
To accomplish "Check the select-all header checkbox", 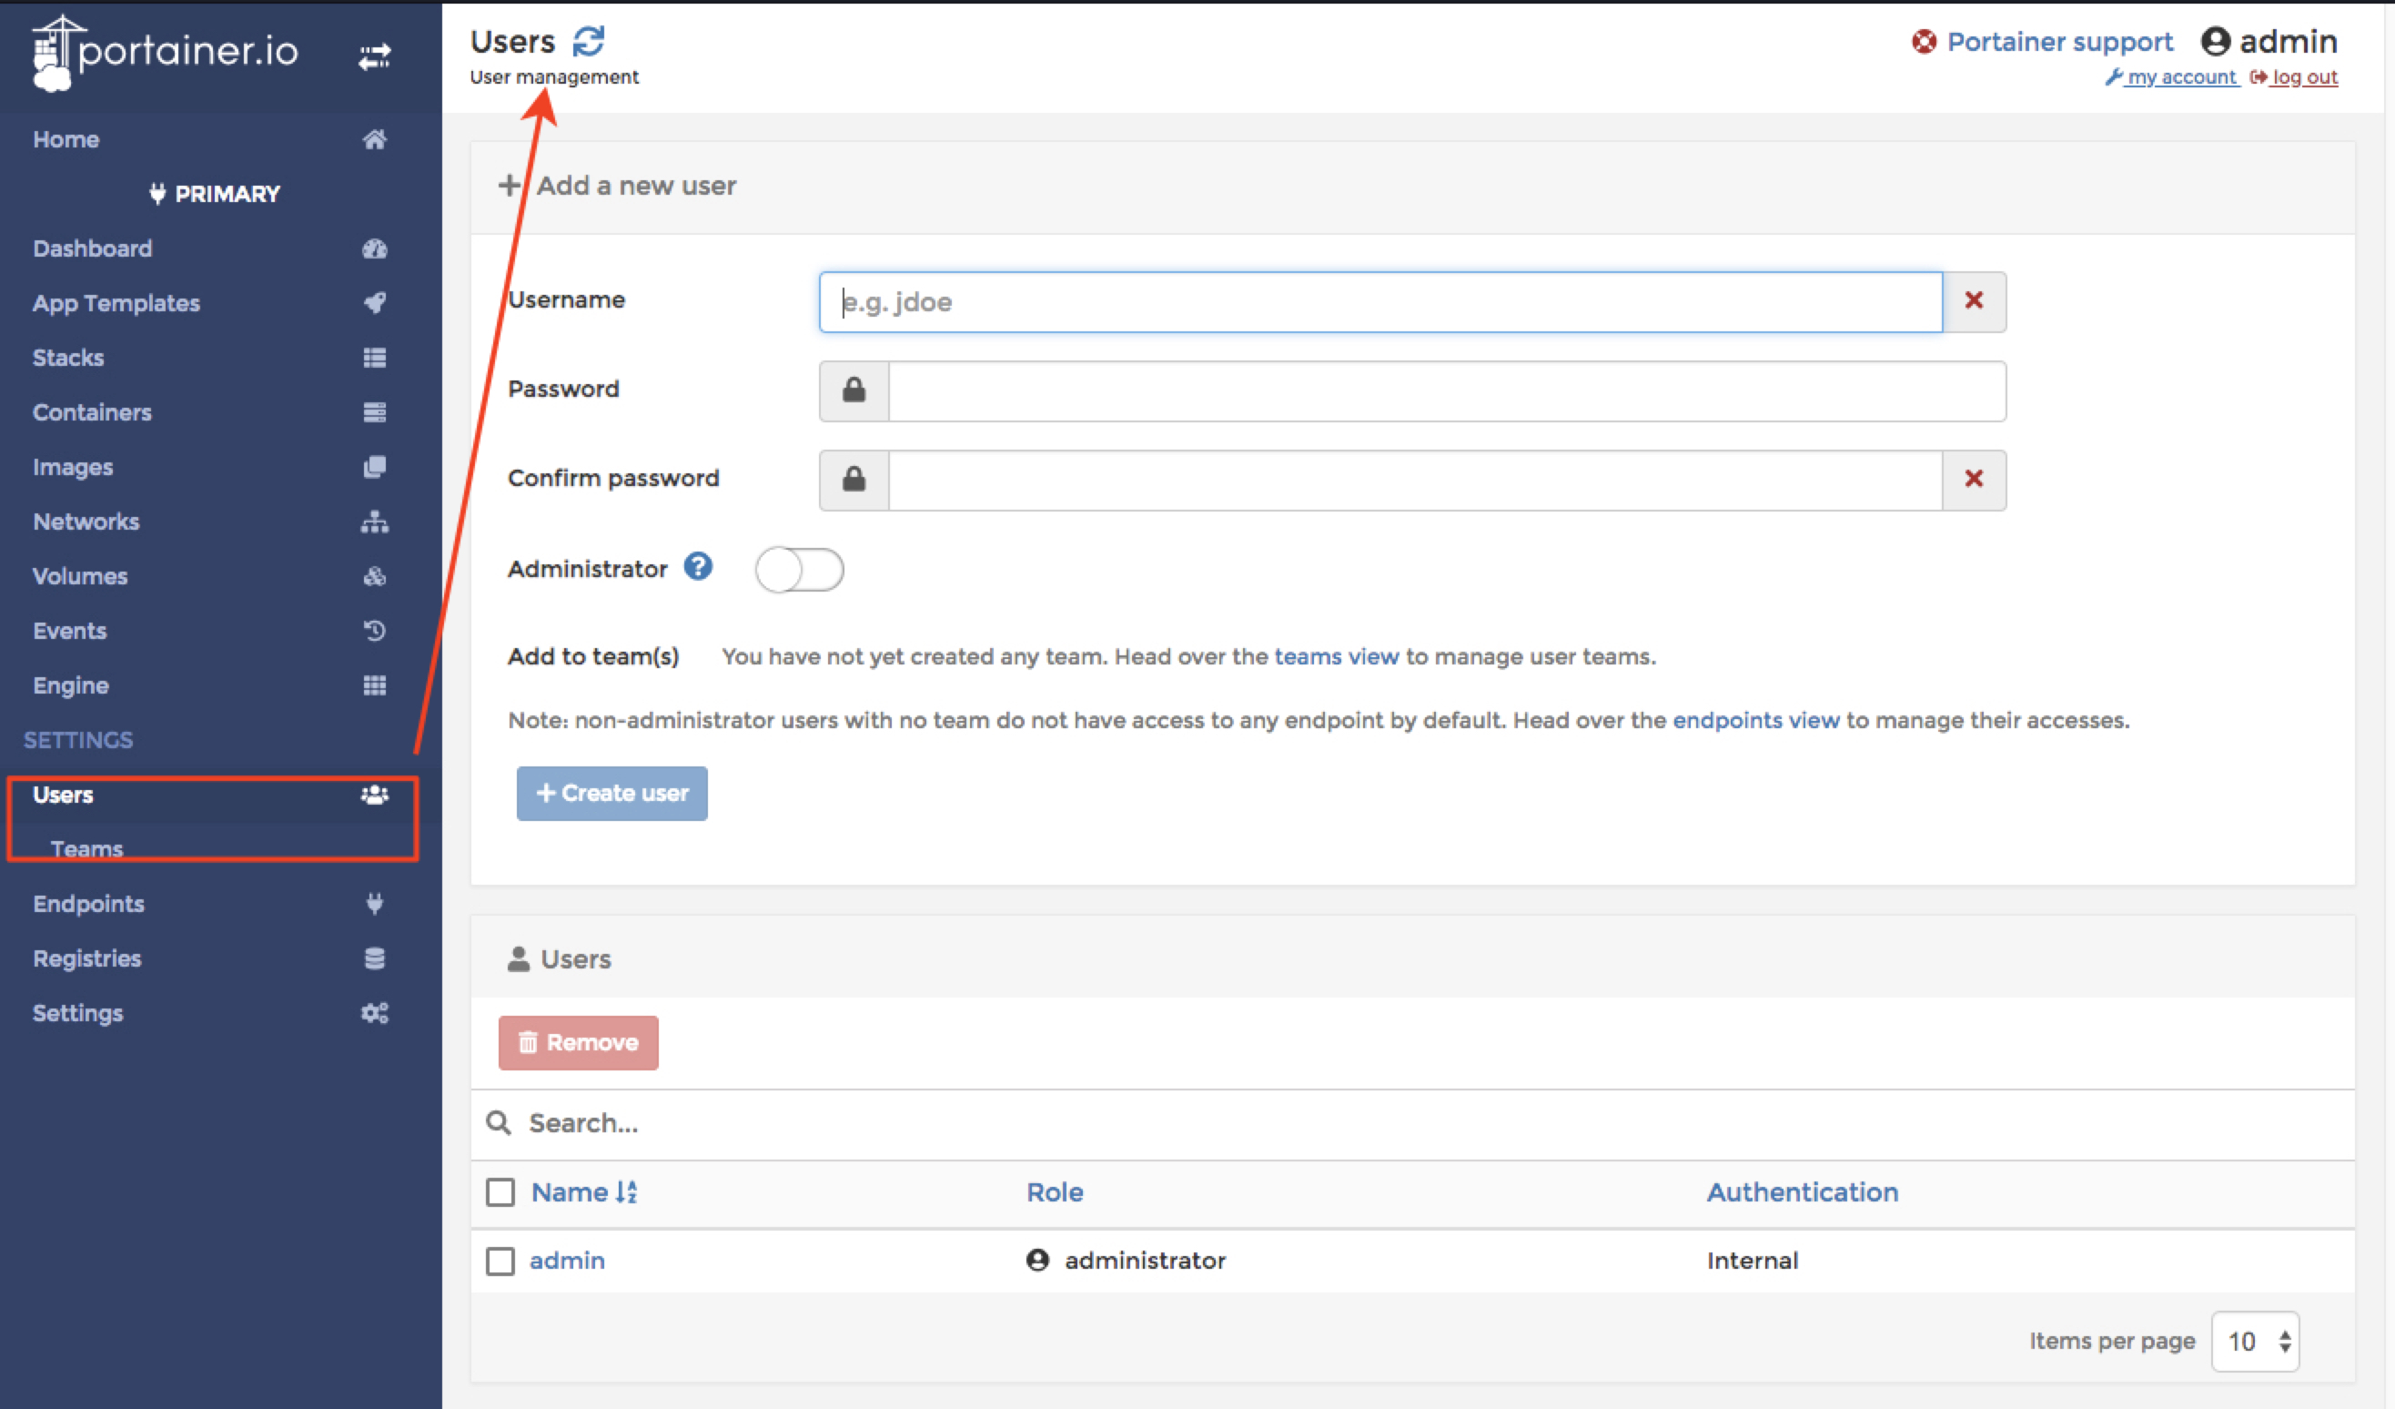I will (500, 1192).
